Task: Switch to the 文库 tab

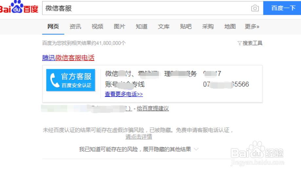Action: [x=163, y=27]
